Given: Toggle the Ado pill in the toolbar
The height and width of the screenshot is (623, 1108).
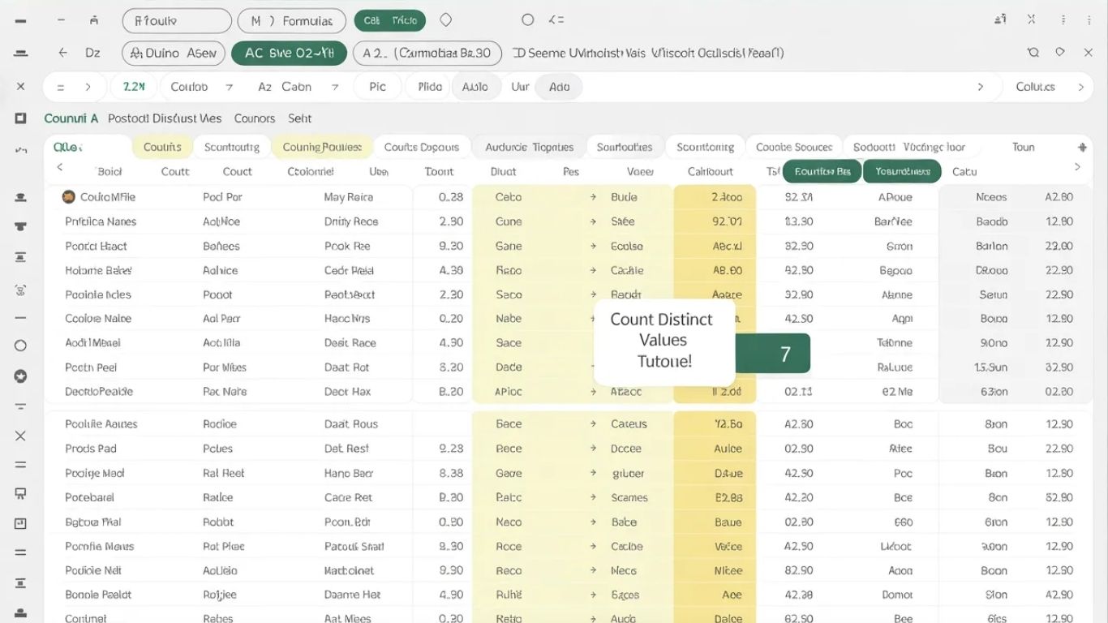Looking at the screenshot, I should (559, 86).
